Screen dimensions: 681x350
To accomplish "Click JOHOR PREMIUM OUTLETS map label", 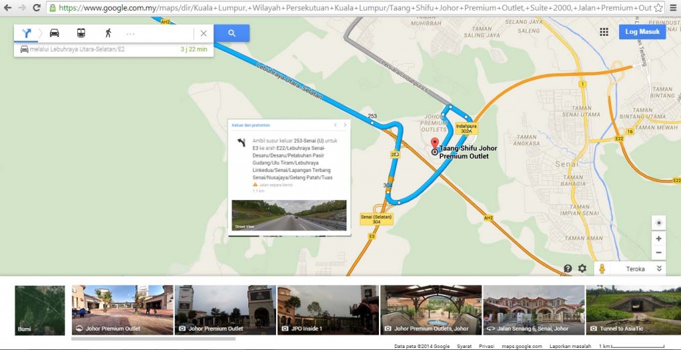I will tap(435, 123).
